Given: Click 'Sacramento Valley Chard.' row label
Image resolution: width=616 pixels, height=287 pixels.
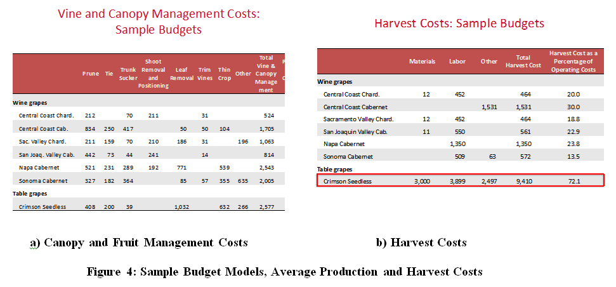Looking at the screenshot, I should point(358,119).
